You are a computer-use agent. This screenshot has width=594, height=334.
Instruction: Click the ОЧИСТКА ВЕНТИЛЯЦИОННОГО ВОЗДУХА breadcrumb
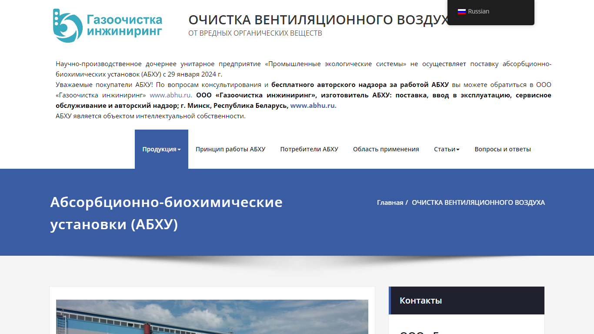pyautogui.click(x=478, y=203)
